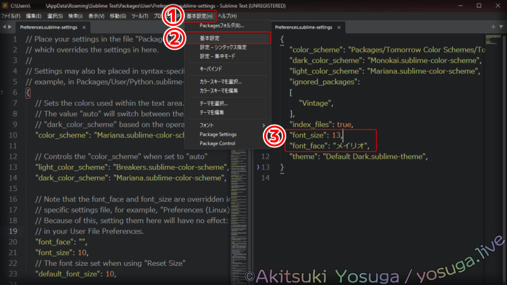Click テーマを選択... menu item
This screenshot has height=285, width=507.
(x=213, y=103)
